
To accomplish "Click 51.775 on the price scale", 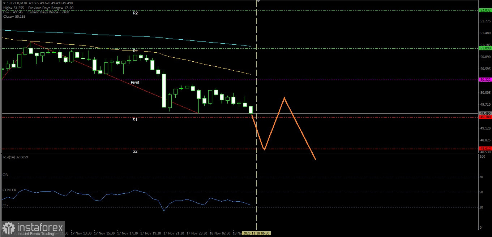I will [x=485, y=21].
